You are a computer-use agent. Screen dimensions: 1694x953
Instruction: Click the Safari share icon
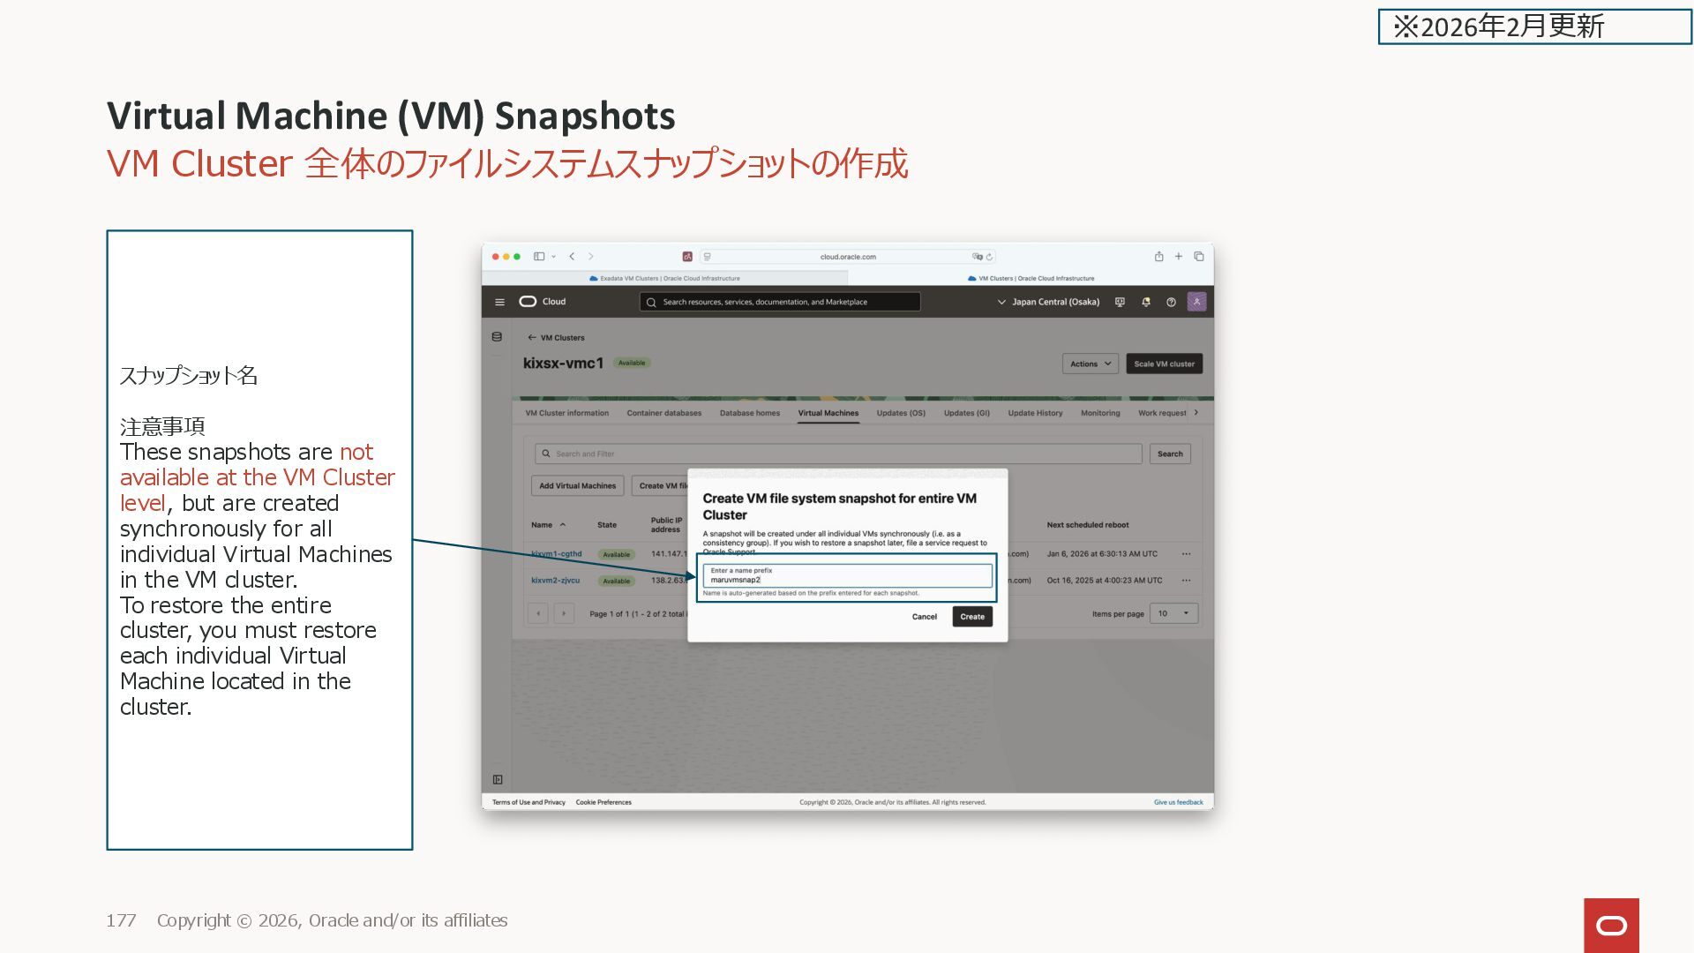pyautogui.click(x=1158, y=257)
